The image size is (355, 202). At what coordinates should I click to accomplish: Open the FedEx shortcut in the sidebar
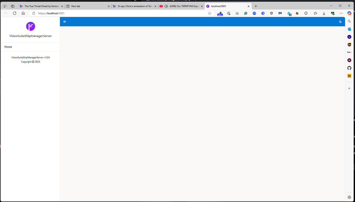pyautogui.click(x=349, y=52)
